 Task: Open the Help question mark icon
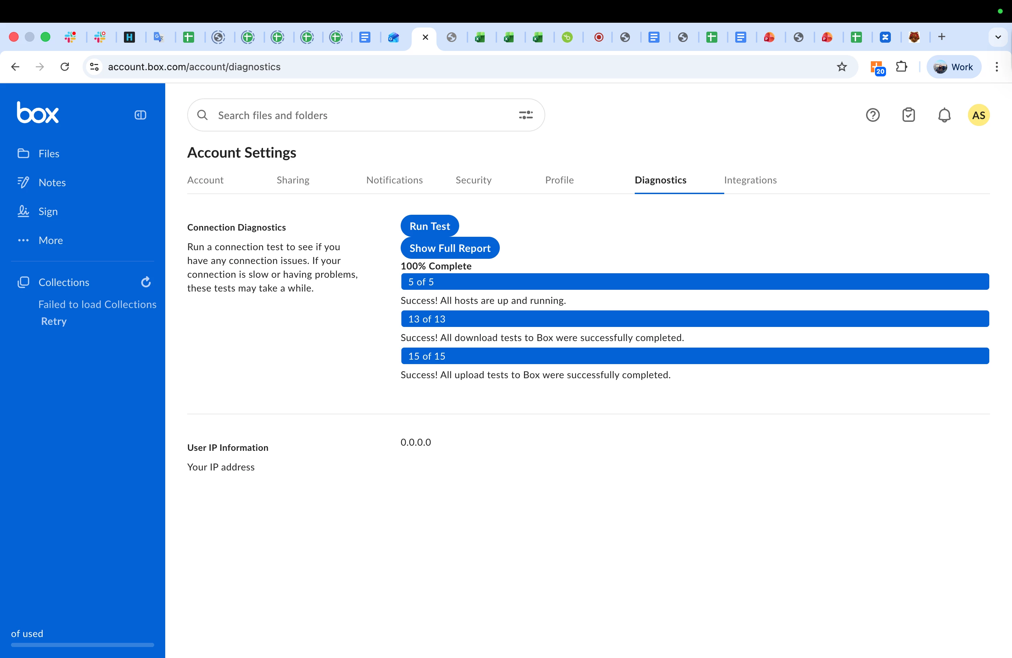[873, 115]
